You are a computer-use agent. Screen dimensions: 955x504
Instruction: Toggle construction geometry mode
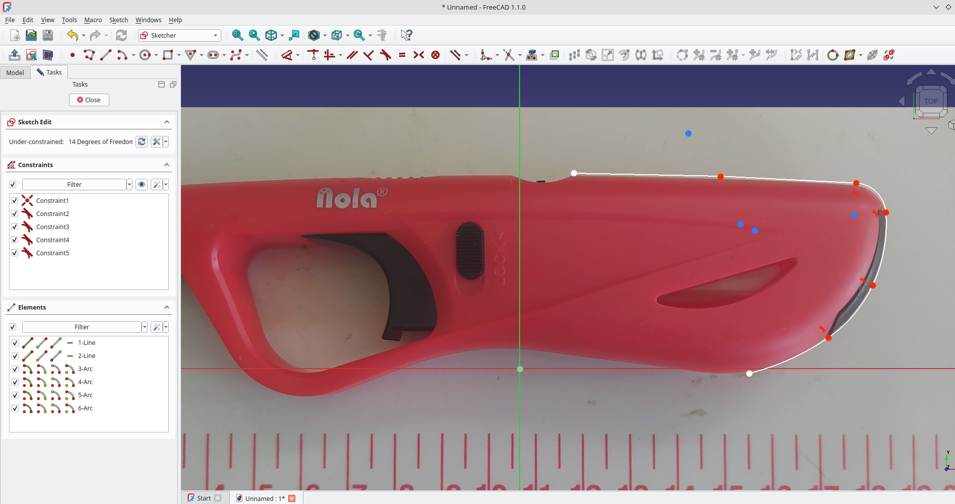click(554, 55)
